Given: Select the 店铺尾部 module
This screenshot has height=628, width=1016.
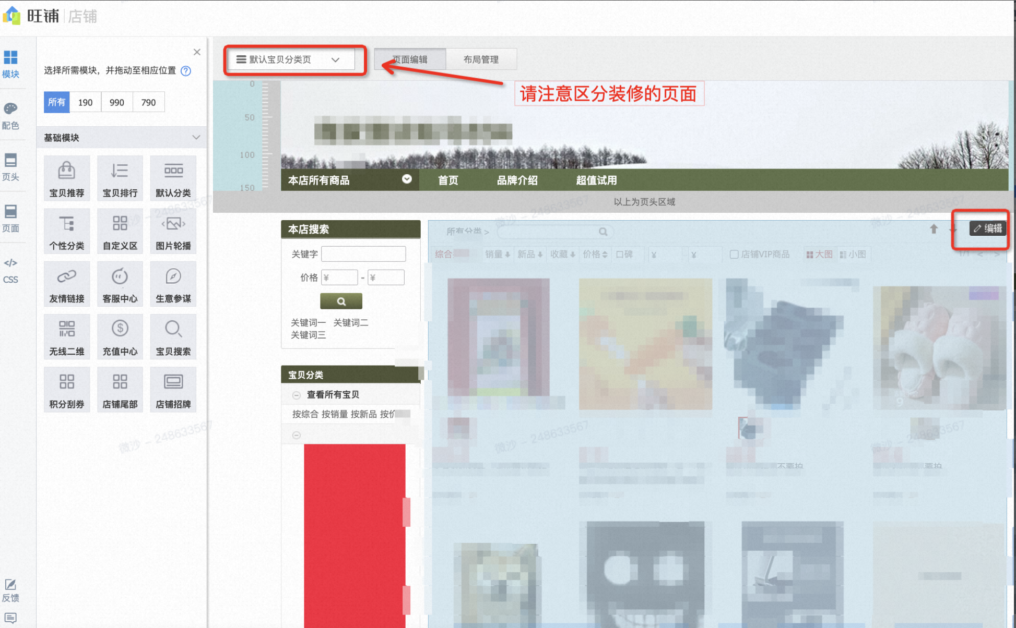Looking at the screenshot, I should coord(120,389).
